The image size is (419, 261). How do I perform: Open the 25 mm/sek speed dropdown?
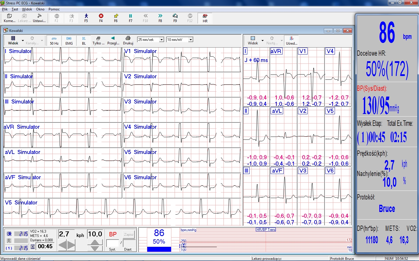pos(162,40)
